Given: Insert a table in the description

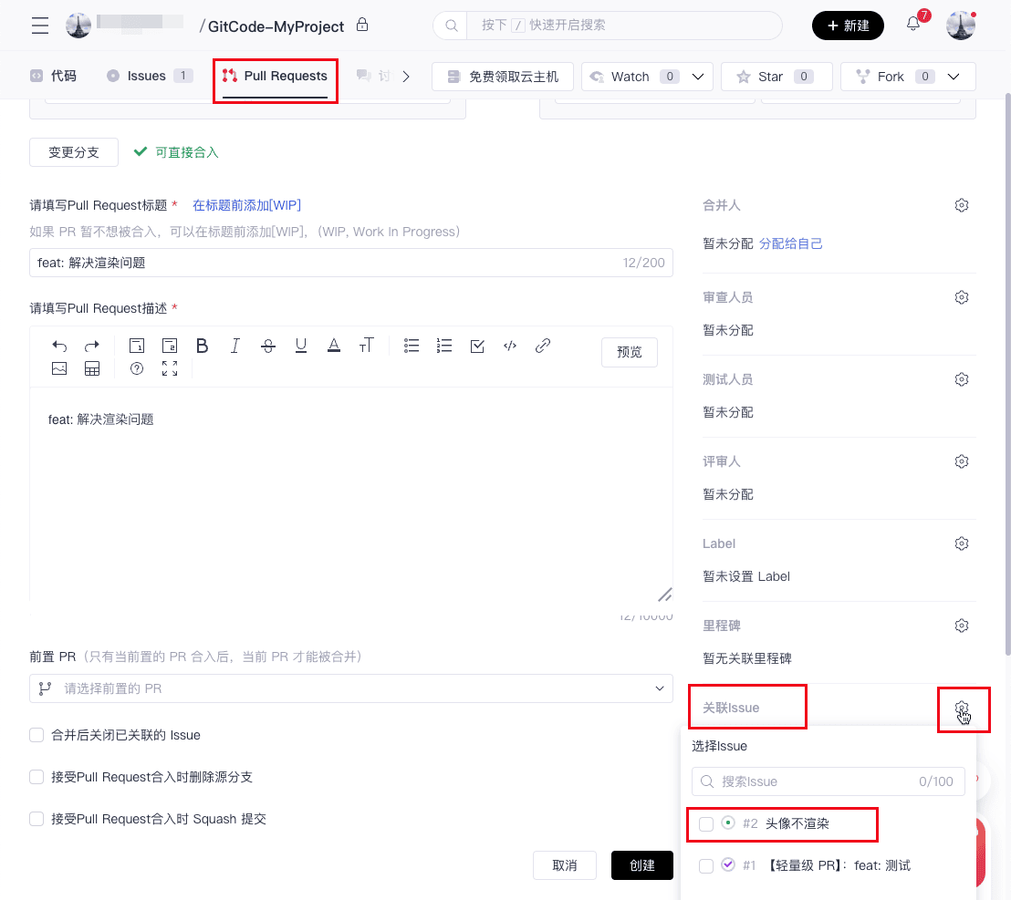Looking at the screenshot, I should pyautogui.click(x=92, y=369).
